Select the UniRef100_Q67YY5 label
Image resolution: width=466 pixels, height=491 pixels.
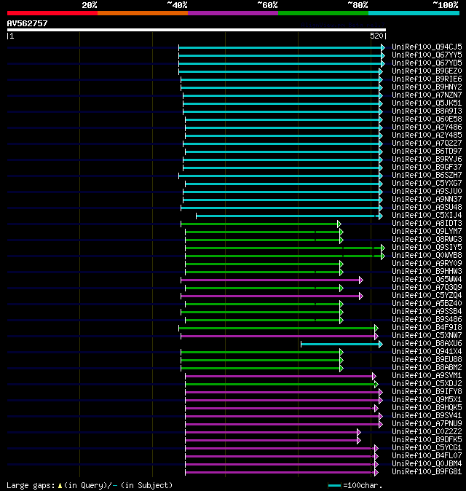point(427,55)
